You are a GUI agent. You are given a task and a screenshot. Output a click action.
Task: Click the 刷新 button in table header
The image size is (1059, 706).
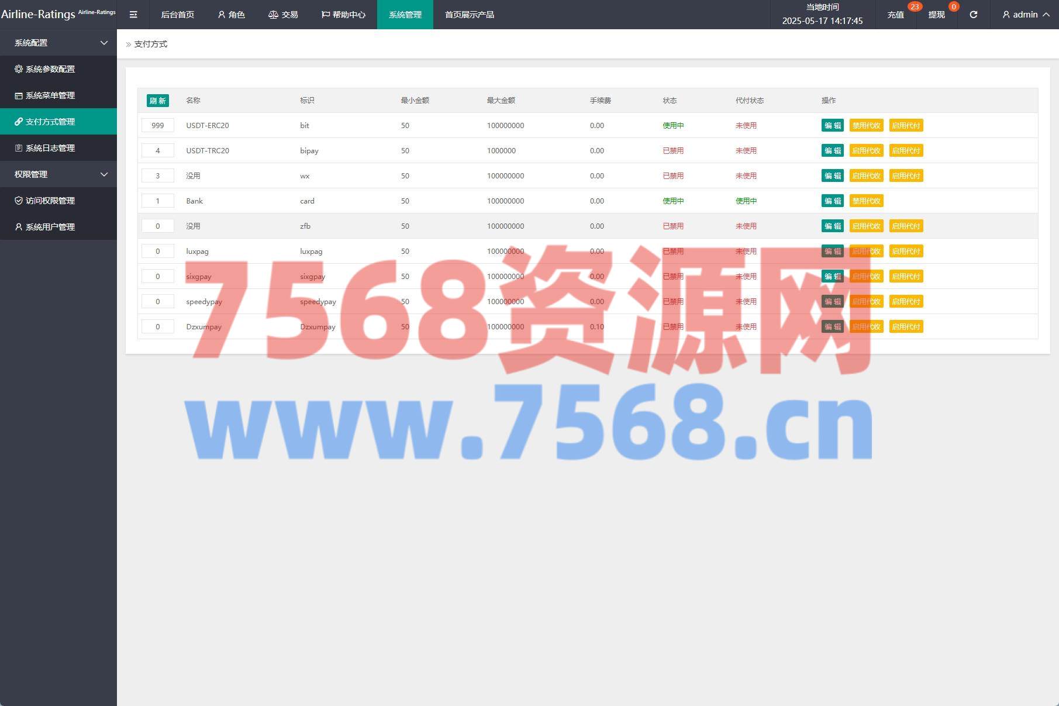point(157,101)
